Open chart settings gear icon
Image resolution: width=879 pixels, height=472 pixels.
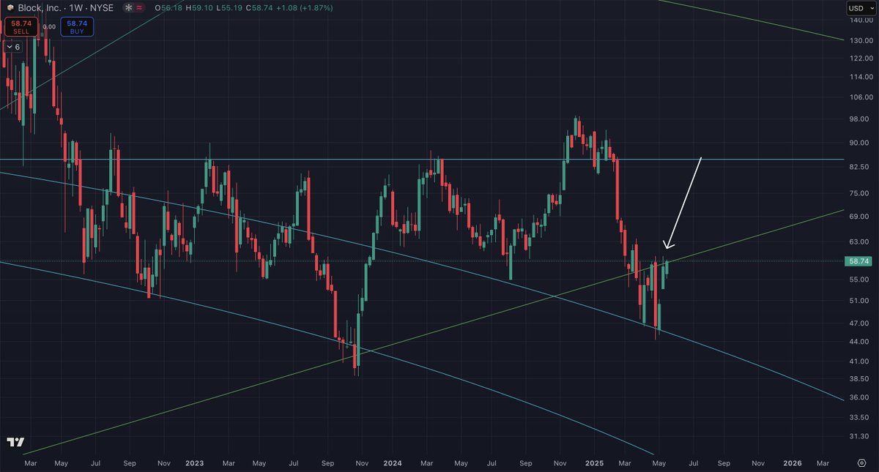pos(862,463)
